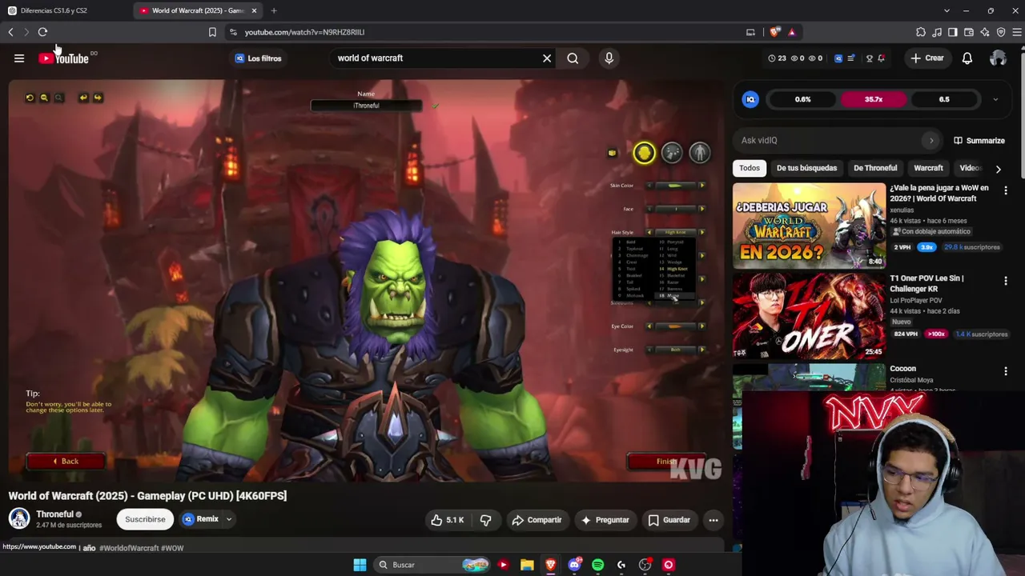This screenshot has height=576, width=1025.
Task: Select the De Throneful chip
Action: (x=875, y=168)
